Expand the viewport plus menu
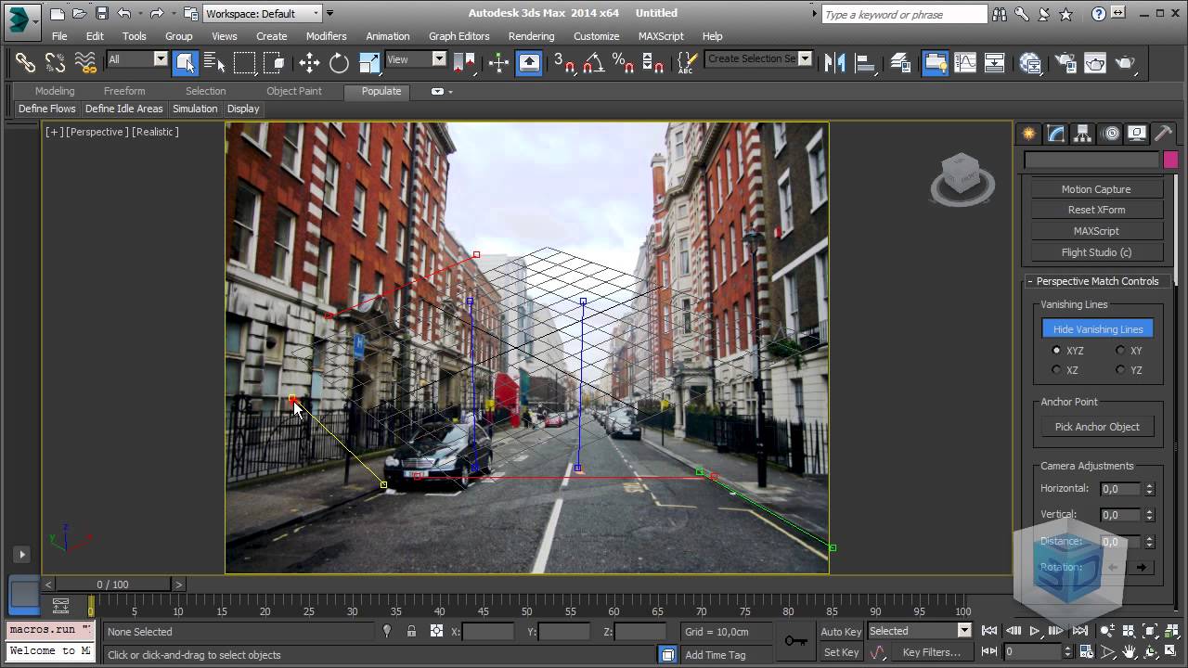Image resolution: width=1188 pixels, height=668 pixels. [x=55, y=132]
